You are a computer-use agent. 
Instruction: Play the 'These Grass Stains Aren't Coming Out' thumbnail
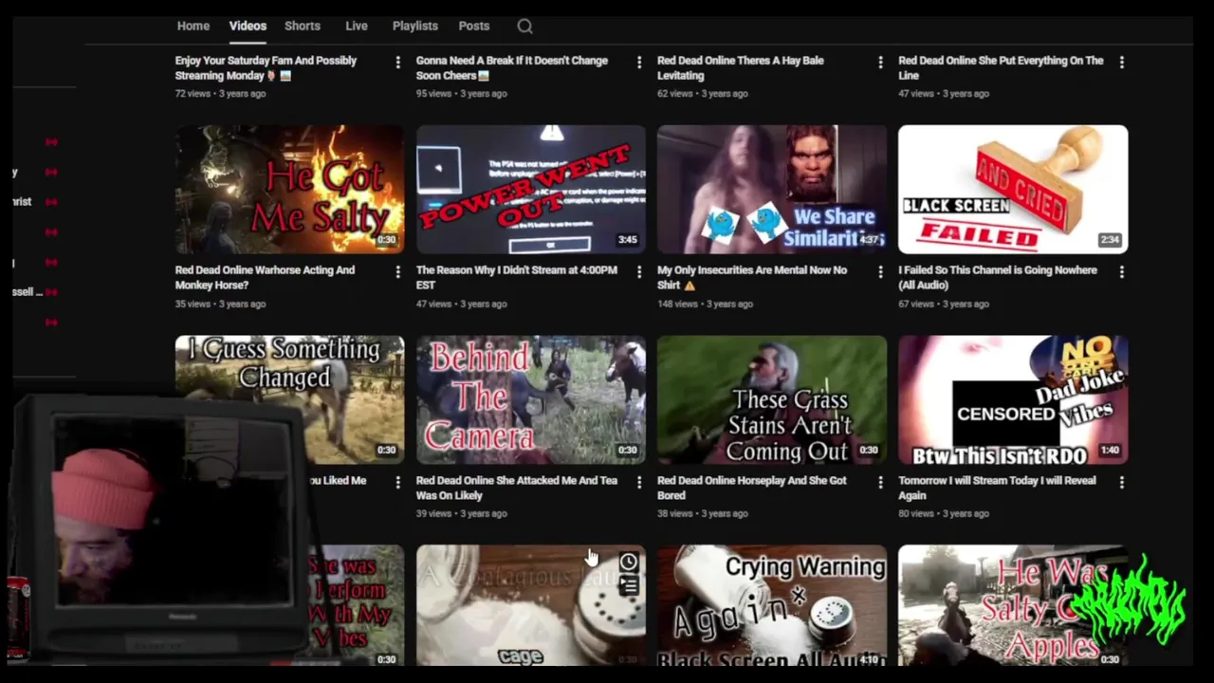click(772, 399)
